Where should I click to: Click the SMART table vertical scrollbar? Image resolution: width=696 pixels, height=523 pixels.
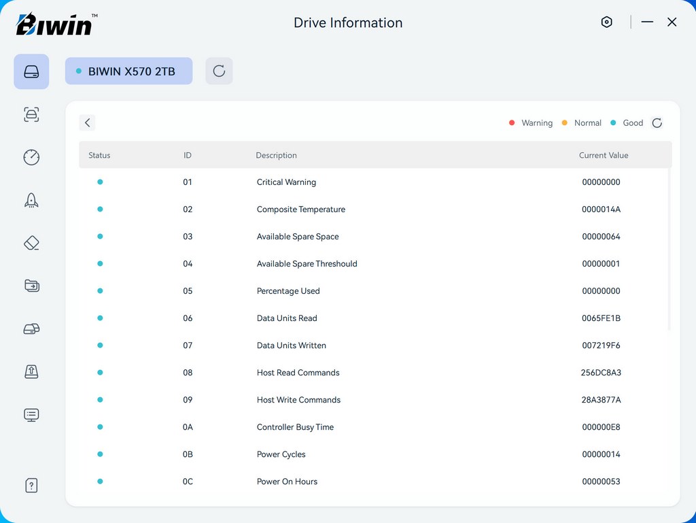pyautogui.click(x=669, y=248)
